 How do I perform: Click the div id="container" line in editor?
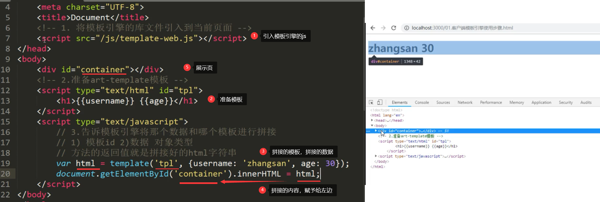pos(100,69)
